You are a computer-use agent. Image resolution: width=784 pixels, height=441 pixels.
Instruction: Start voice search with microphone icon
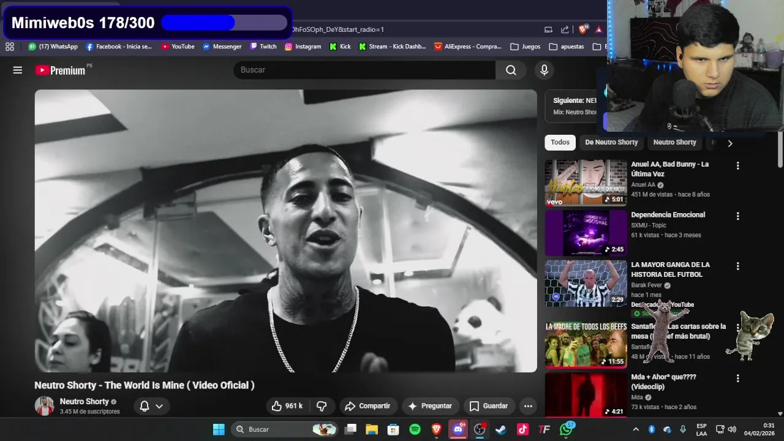[544, 70]
